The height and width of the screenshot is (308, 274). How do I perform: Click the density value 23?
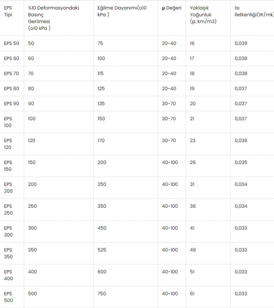[193, 140]
